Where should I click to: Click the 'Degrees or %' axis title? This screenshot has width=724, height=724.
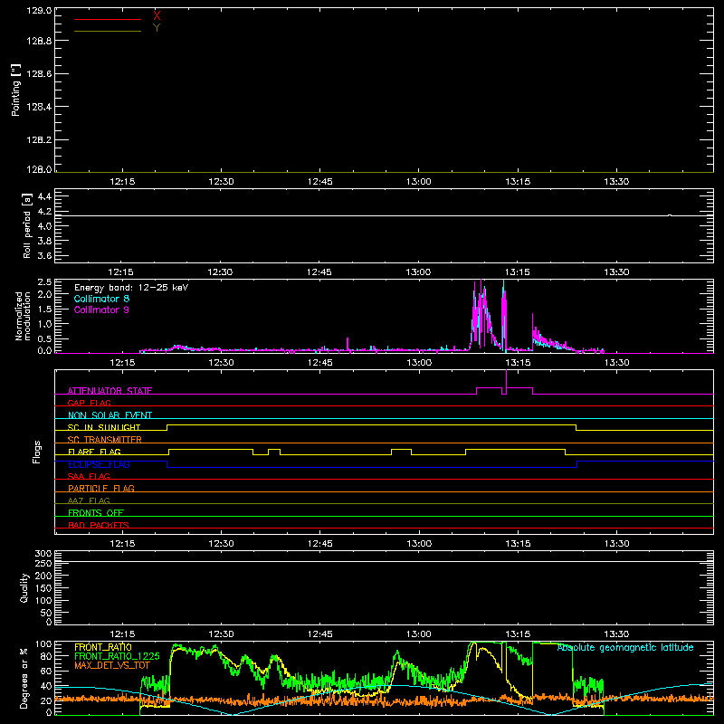[24, 679]
